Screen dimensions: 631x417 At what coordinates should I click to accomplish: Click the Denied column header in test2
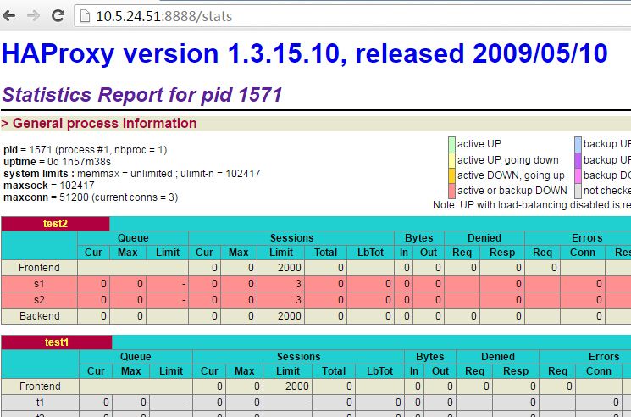484,238
